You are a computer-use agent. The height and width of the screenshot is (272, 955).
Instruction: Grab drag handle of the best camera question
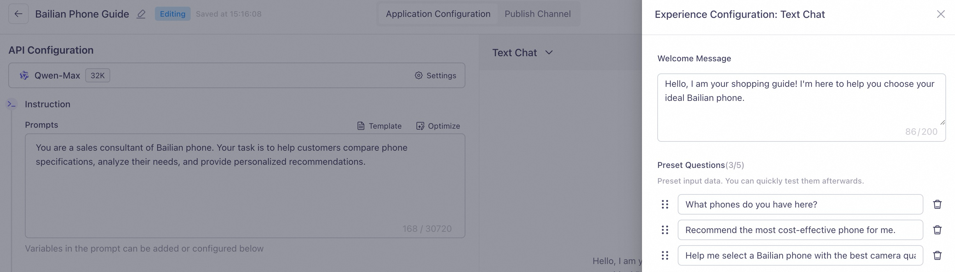(x=665, y=255)
